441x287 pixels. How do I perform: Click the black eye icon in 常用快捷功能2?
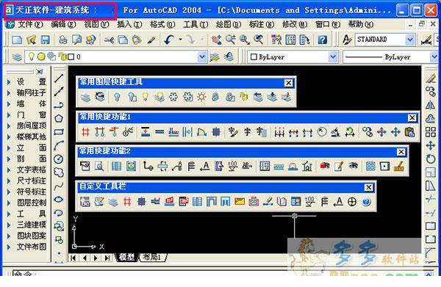pyautogui.click(x=353, y=166)
